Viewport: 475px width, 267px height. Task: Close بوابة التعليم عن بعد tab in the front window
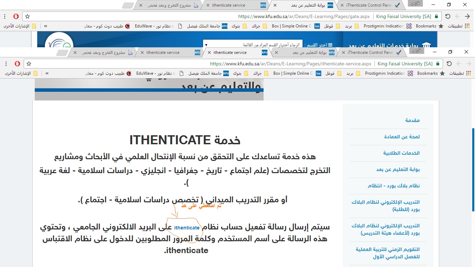point(276,52)
